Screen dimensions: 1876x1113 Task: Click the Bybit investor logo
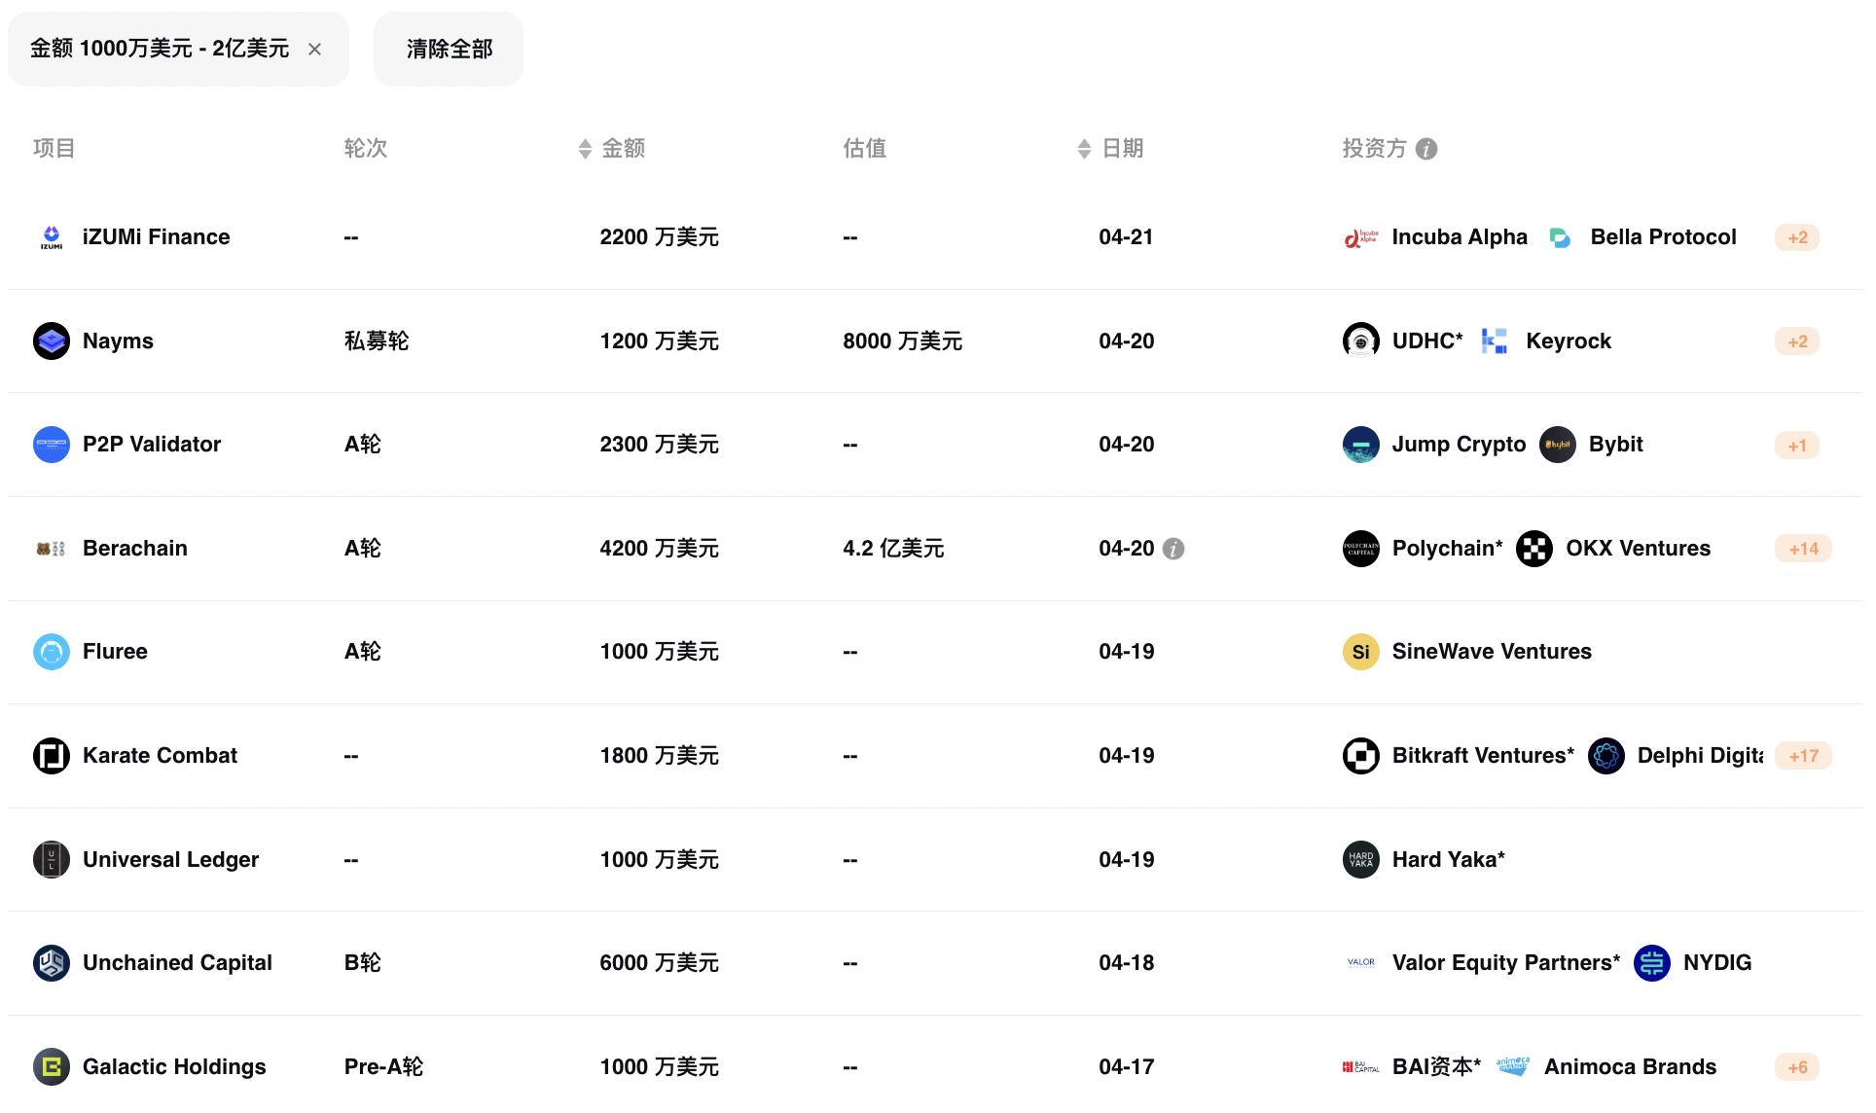pos(1558,445)
